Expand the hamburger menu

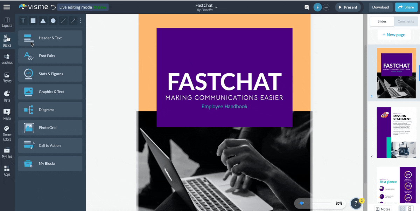pyautogui.click(x=7, y=7)
